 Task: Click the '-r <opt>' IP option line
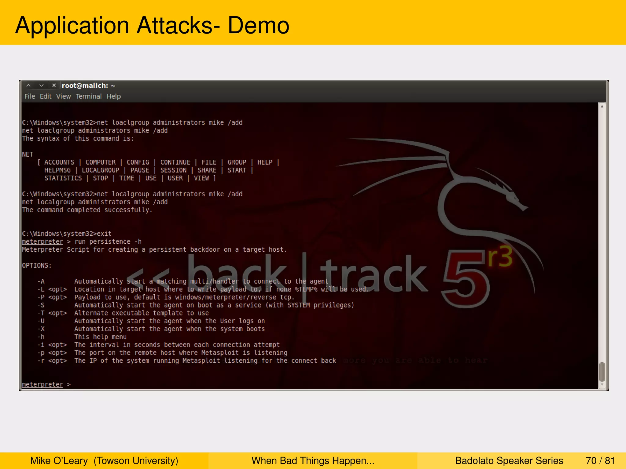point(186,361)
